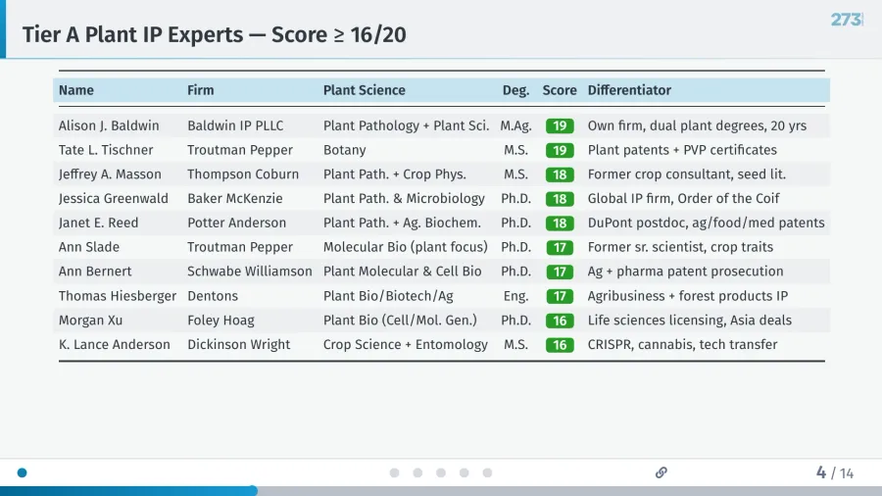Screen dimensions: 882x496
Task: Select the name Jeffrey A. Masson
Action: click(110, 174)
